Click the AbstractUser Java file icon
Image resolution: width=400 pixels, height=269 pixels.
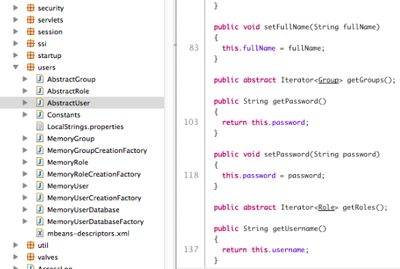coord(40,102)
